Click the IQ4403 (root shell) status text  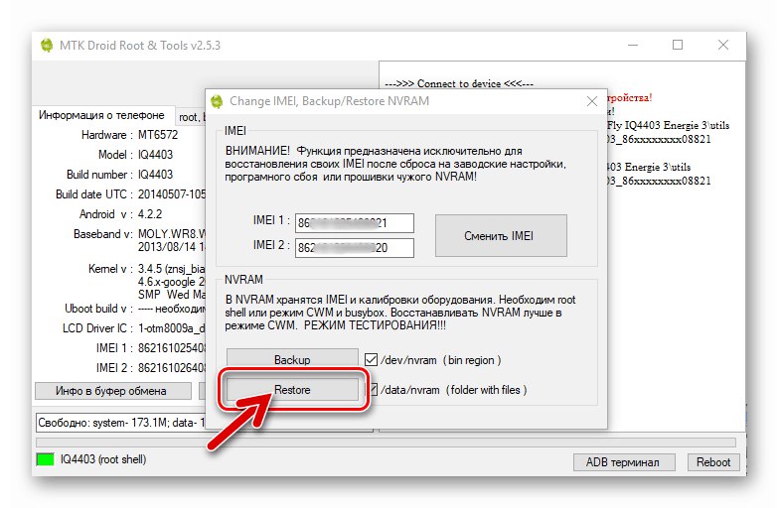103,459
